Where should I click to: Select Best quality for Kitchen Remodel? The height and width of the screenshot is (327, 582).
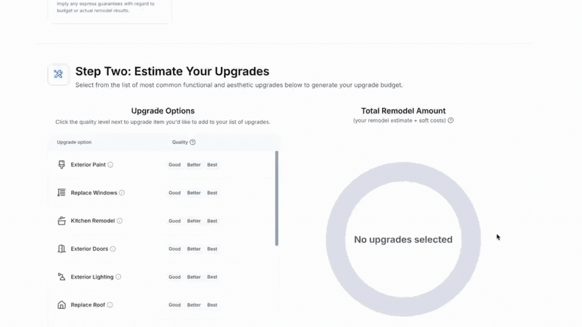pos(212,221)
